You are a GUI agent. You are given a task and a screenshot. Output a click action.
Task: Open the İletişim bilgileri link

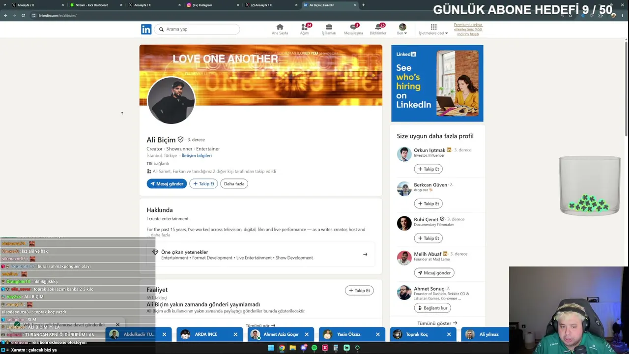click(x=197, y=155)
